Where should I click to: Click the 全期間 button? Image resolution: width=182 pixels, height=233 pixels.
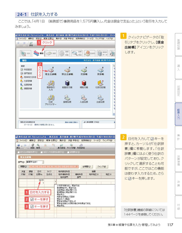click(86, 167)
